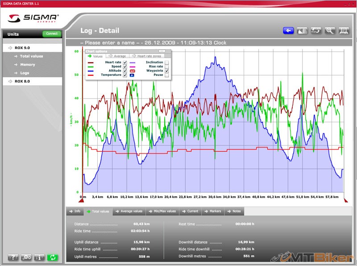The image size is (357, 266).
Task: Print the log with the printer icon
Action: pyautogui.click(x=344, y=31)
